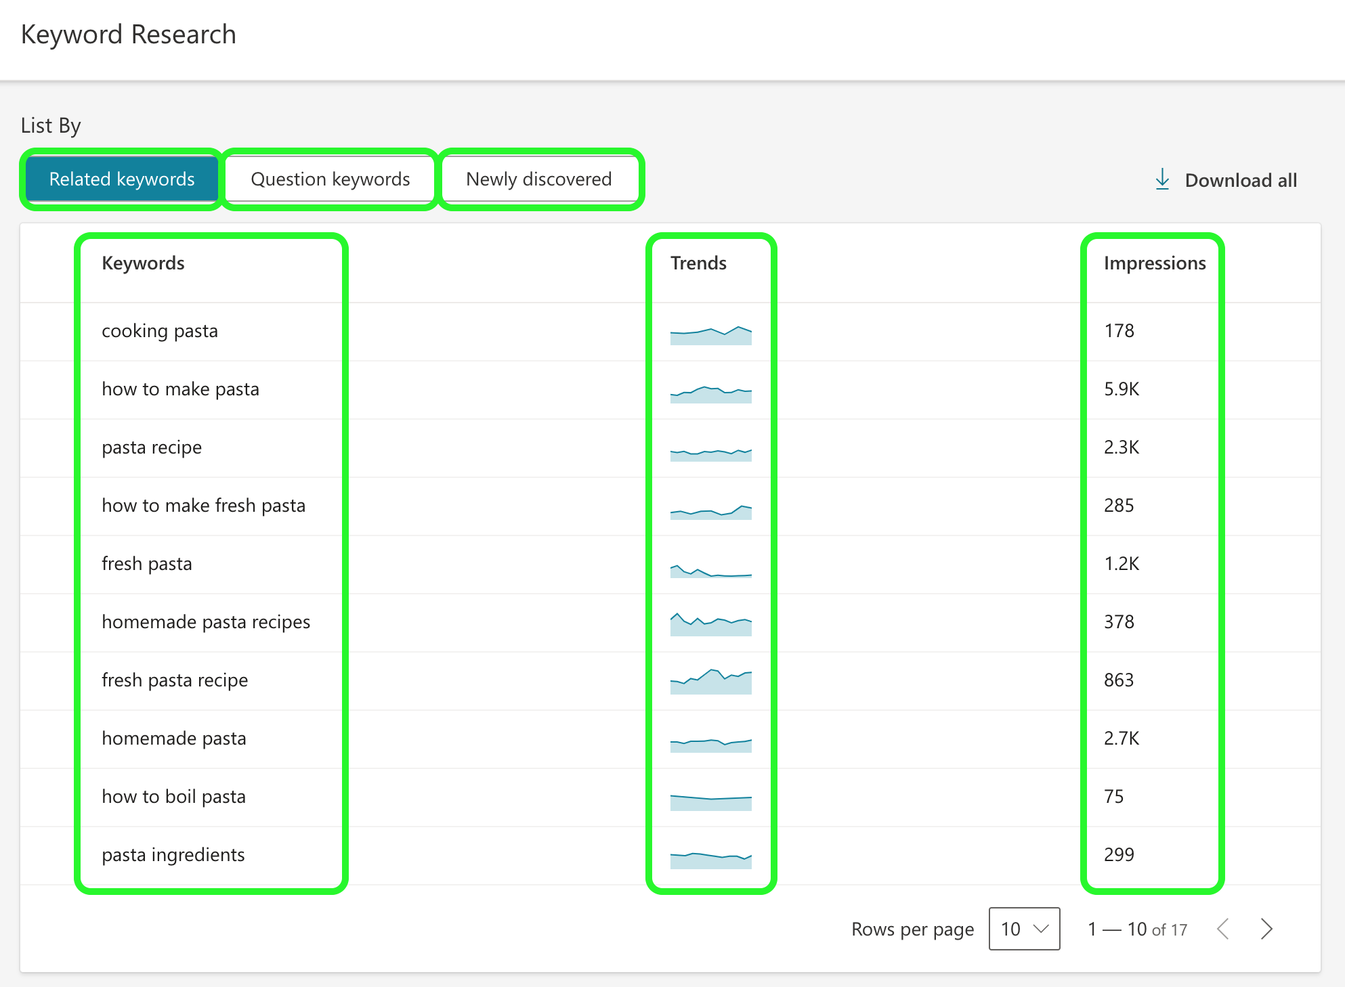Viewport: 1345px width, 987px height.
Task: Click the Keyword Research page title
Action: [x=129, y=35]
